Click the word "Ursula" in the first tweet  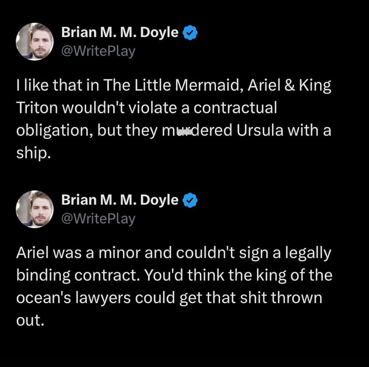260,131
